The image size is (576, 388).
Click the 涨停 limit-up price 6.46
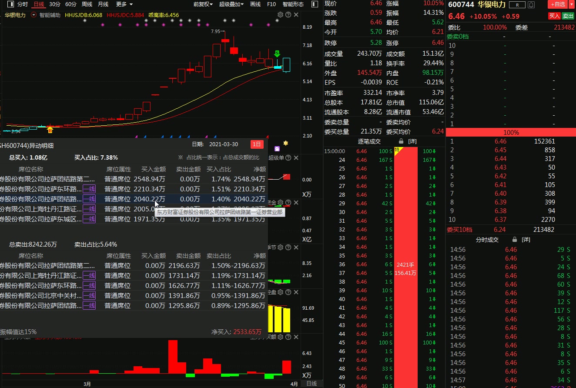click(x=438, y=43)
